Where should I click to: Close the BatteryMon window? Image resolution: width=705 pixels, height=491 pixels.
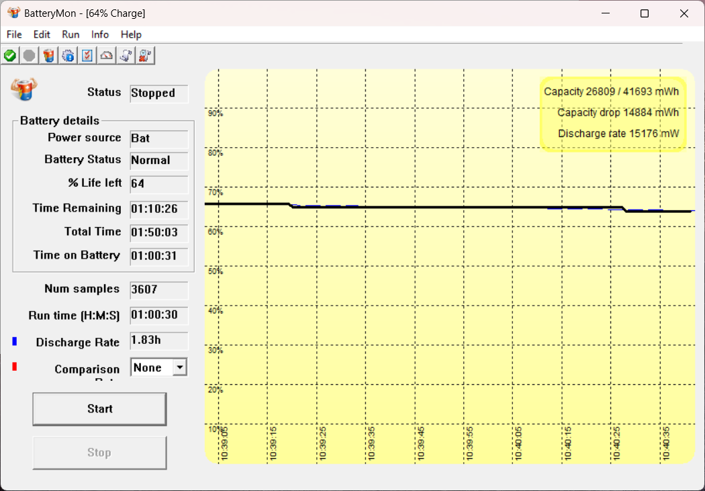pos(684,13)
